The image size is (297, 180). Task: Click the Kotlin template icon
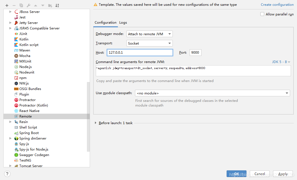point(16,39)
